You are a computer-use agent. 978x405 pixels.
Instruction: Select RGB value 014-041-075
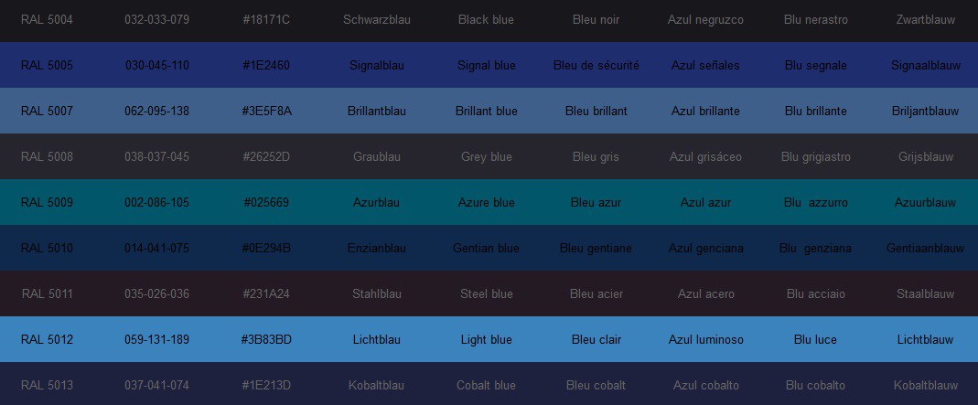click(157, 249)
